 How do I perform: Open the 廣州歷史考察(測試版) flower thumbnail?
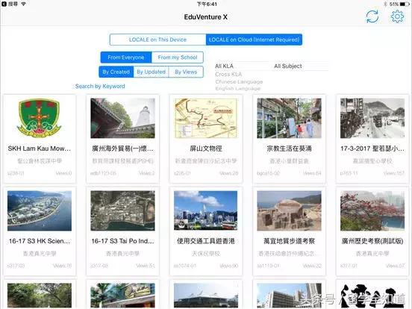tap(372, 210)
